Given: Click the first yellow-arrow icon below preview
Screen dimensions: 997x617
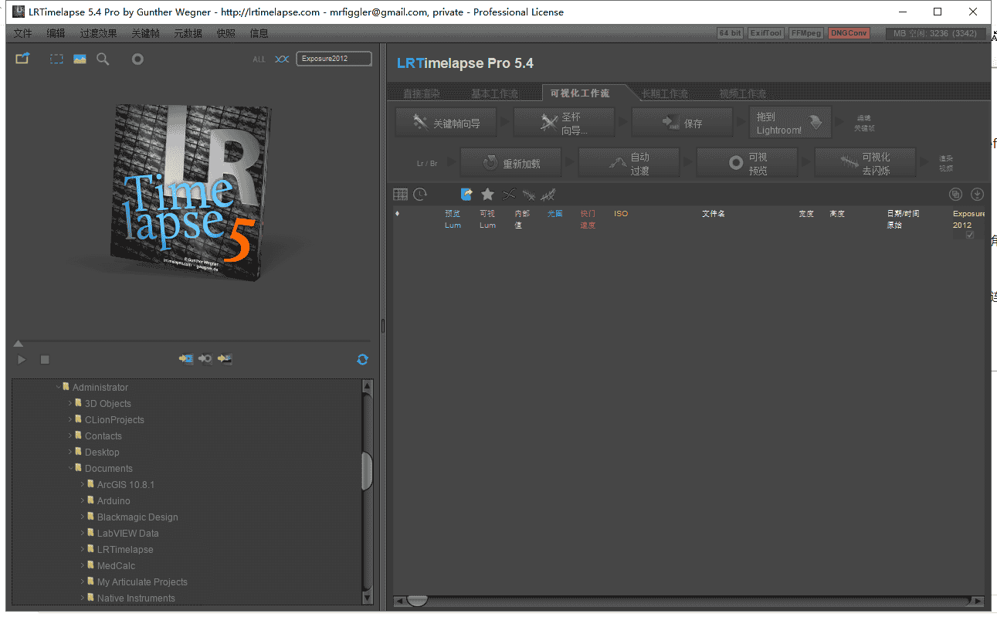Looking at the screenshot, I should tap(186, 359).
